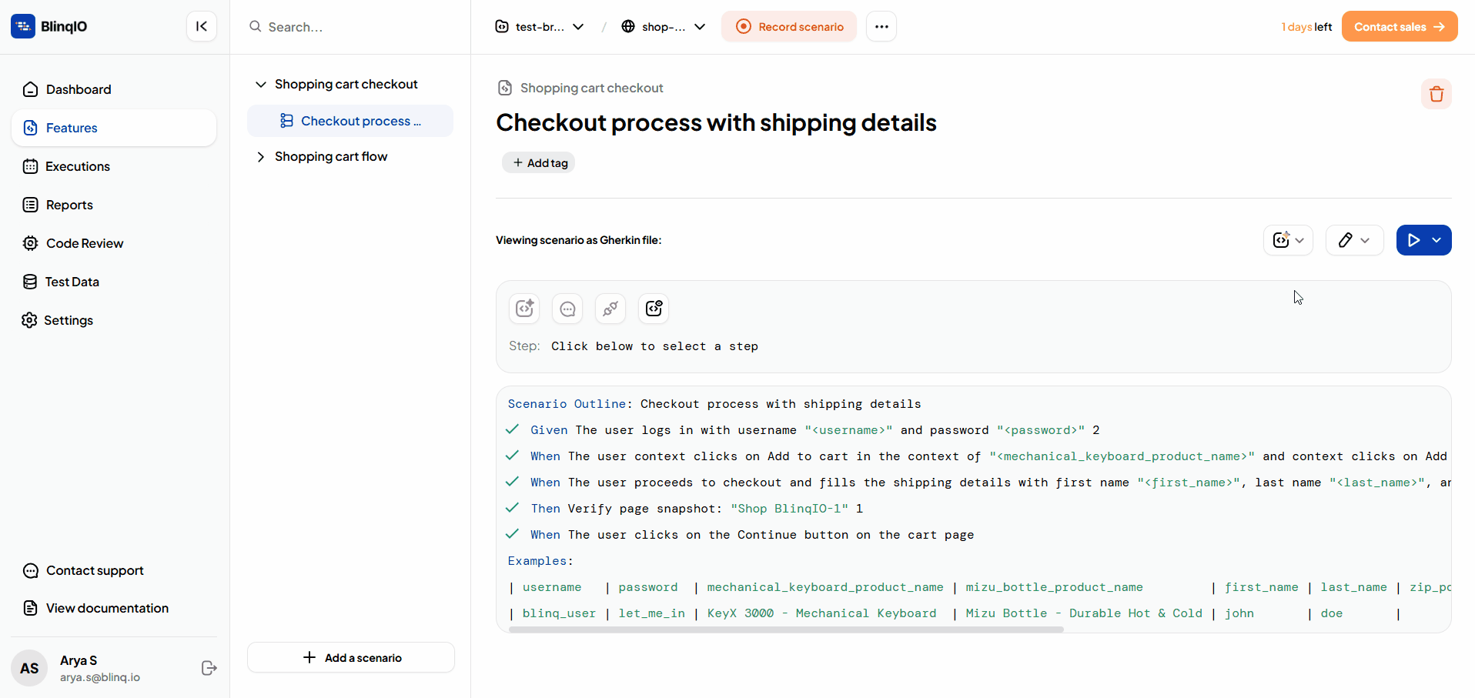Click the Scenario Outline title line

tap(714, 404)
